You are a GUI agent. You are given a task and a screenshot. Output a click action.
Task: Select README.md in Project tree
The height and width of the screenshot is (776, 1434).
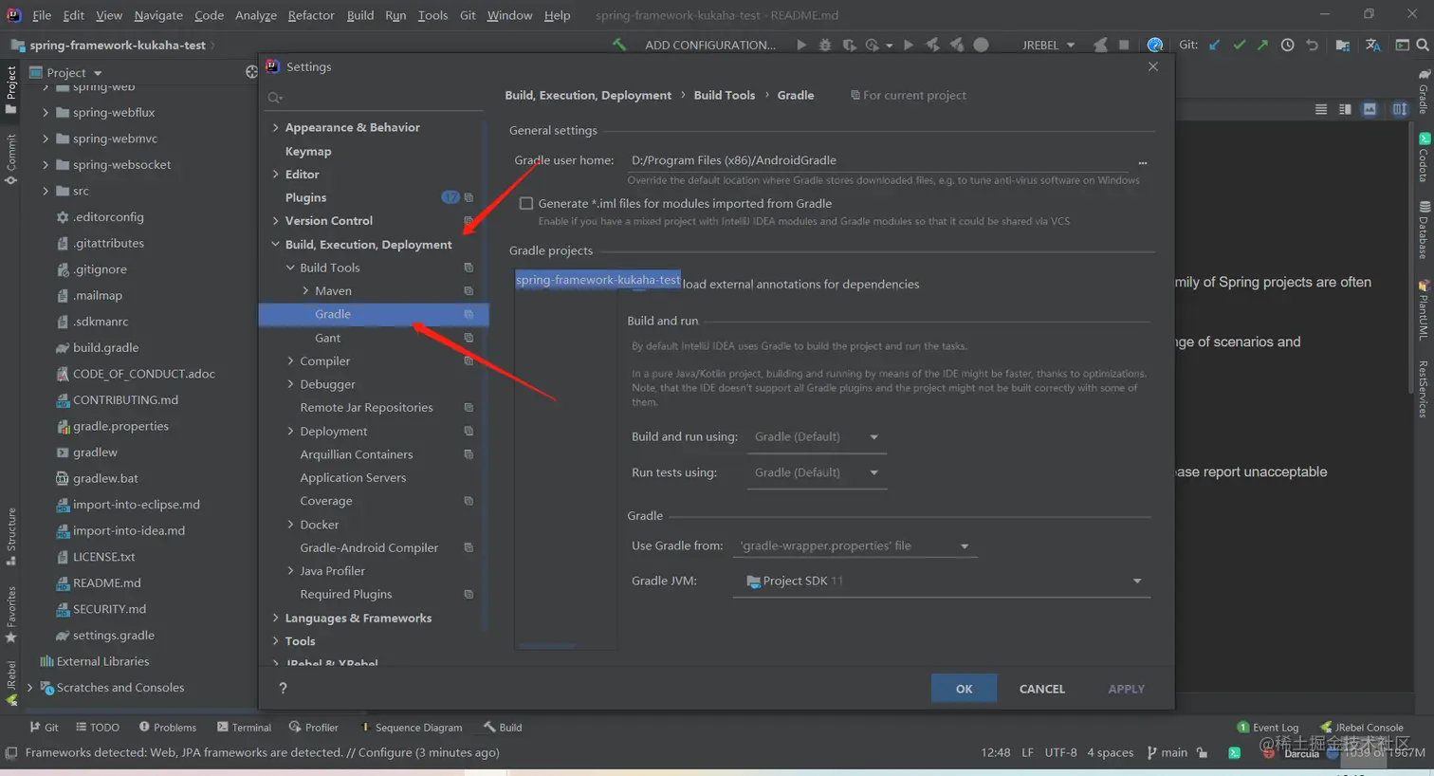[x=106, y=582]
